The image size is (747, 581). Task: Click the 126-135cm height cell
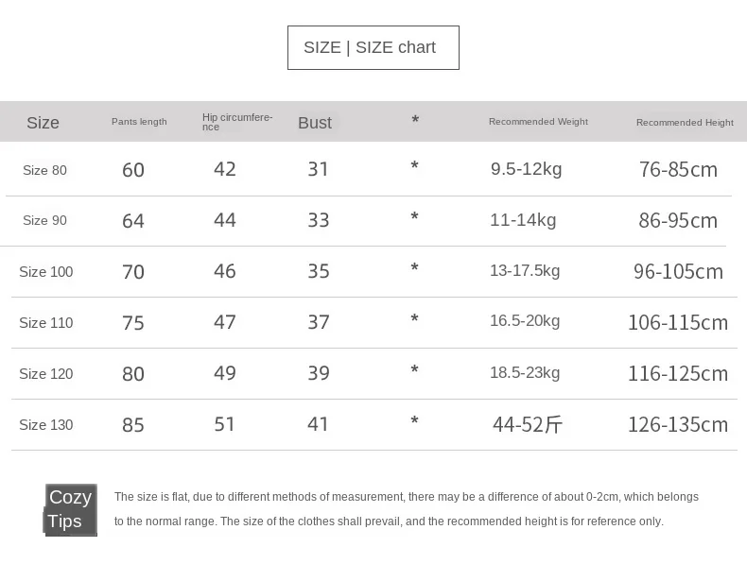click(x=678, y=424)
